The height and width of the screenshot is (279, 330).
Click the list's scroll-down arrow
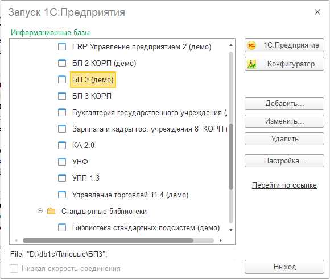pyautogui.click(x=231, y=230)
